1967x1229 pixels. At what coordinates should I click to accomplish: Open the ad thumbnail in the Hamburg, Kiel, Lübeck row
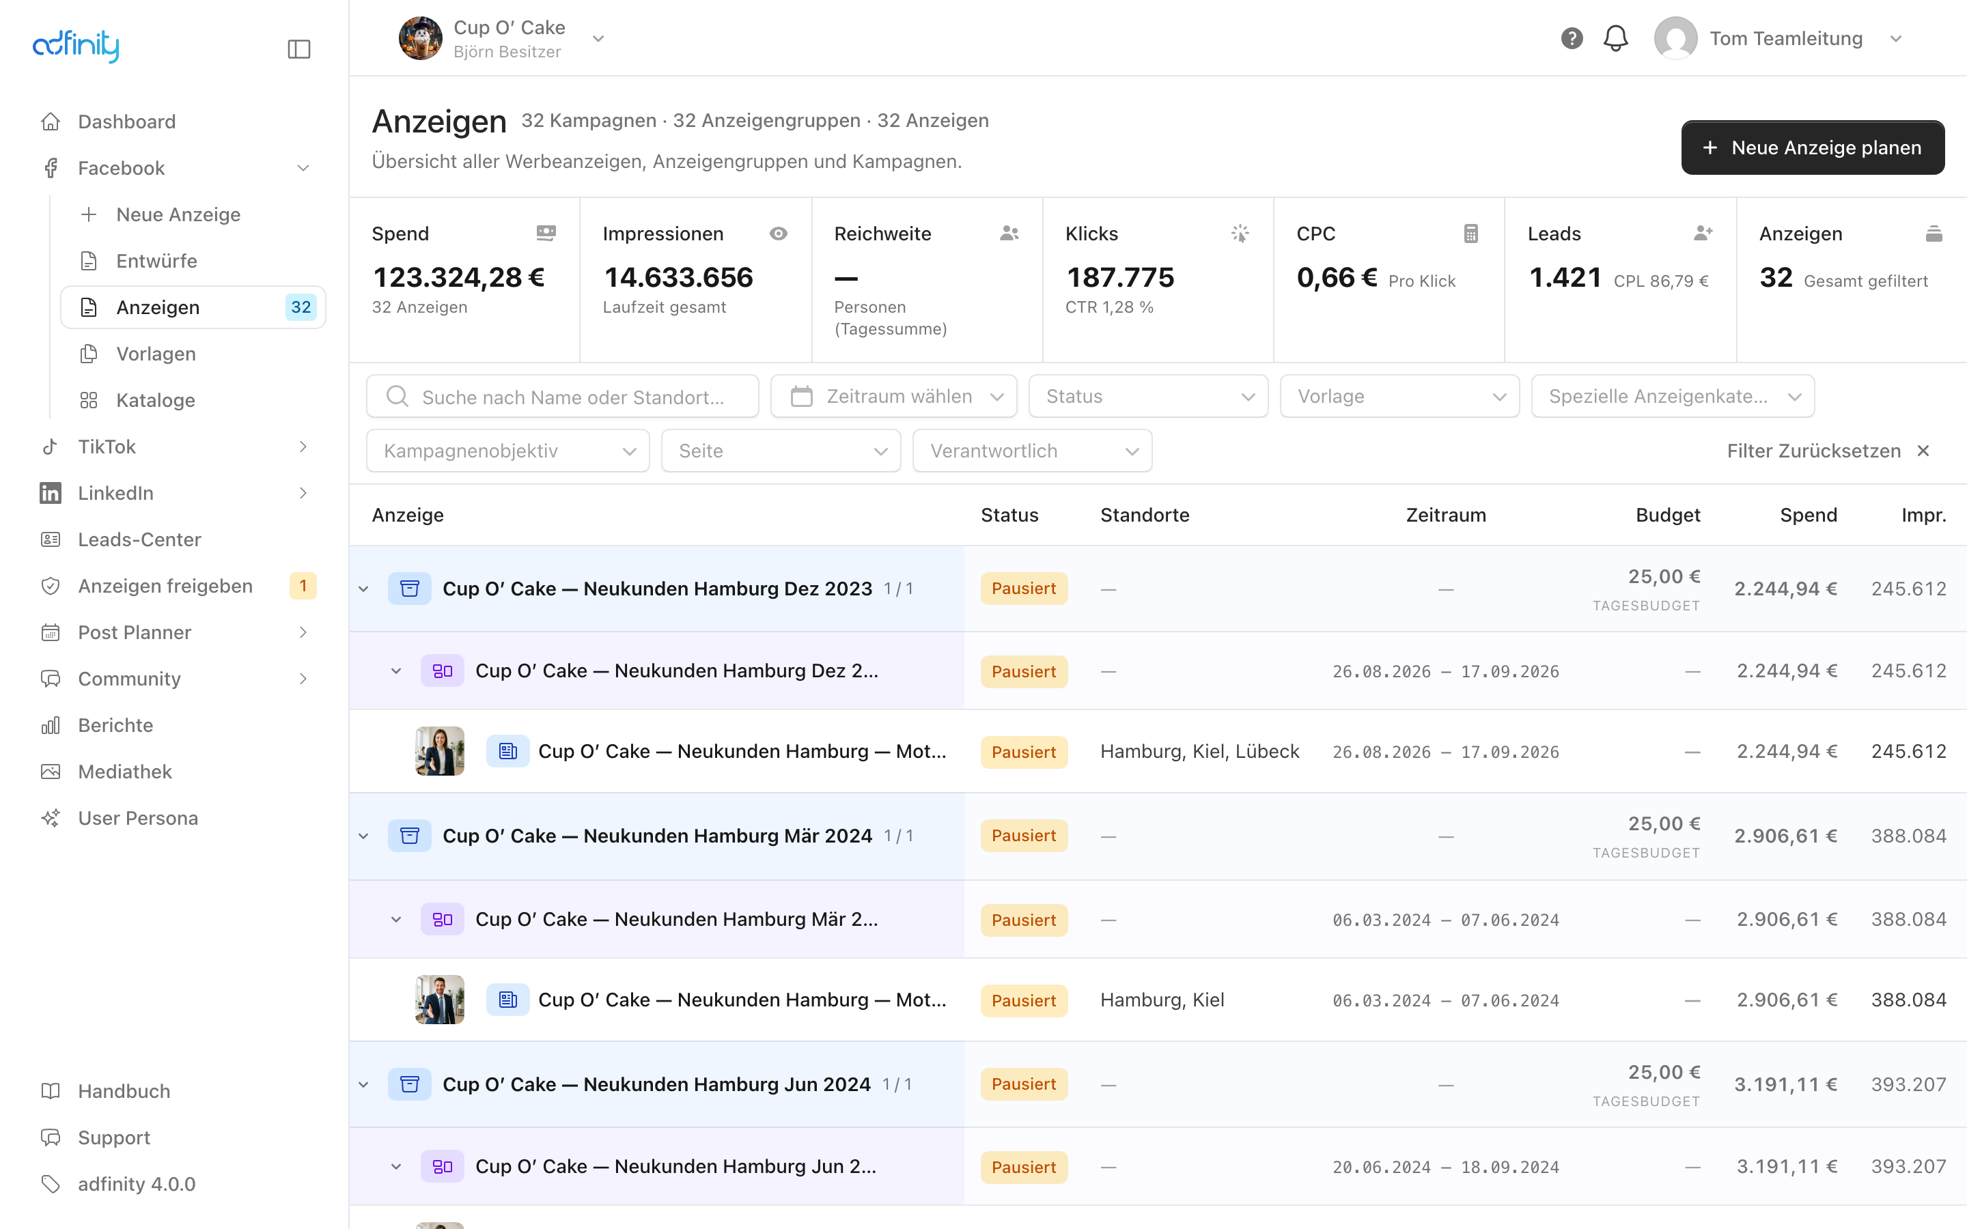[x=440, y=751]
